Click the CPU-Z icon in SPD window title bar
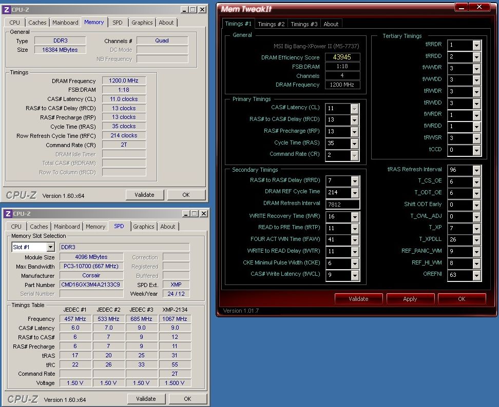 click(x=7, y=214)
